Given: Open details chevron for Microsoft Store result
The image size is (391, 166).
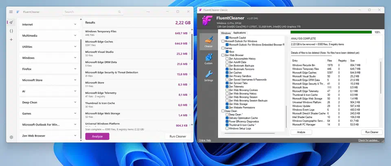Looking at the screenshot, I should 190,84.
